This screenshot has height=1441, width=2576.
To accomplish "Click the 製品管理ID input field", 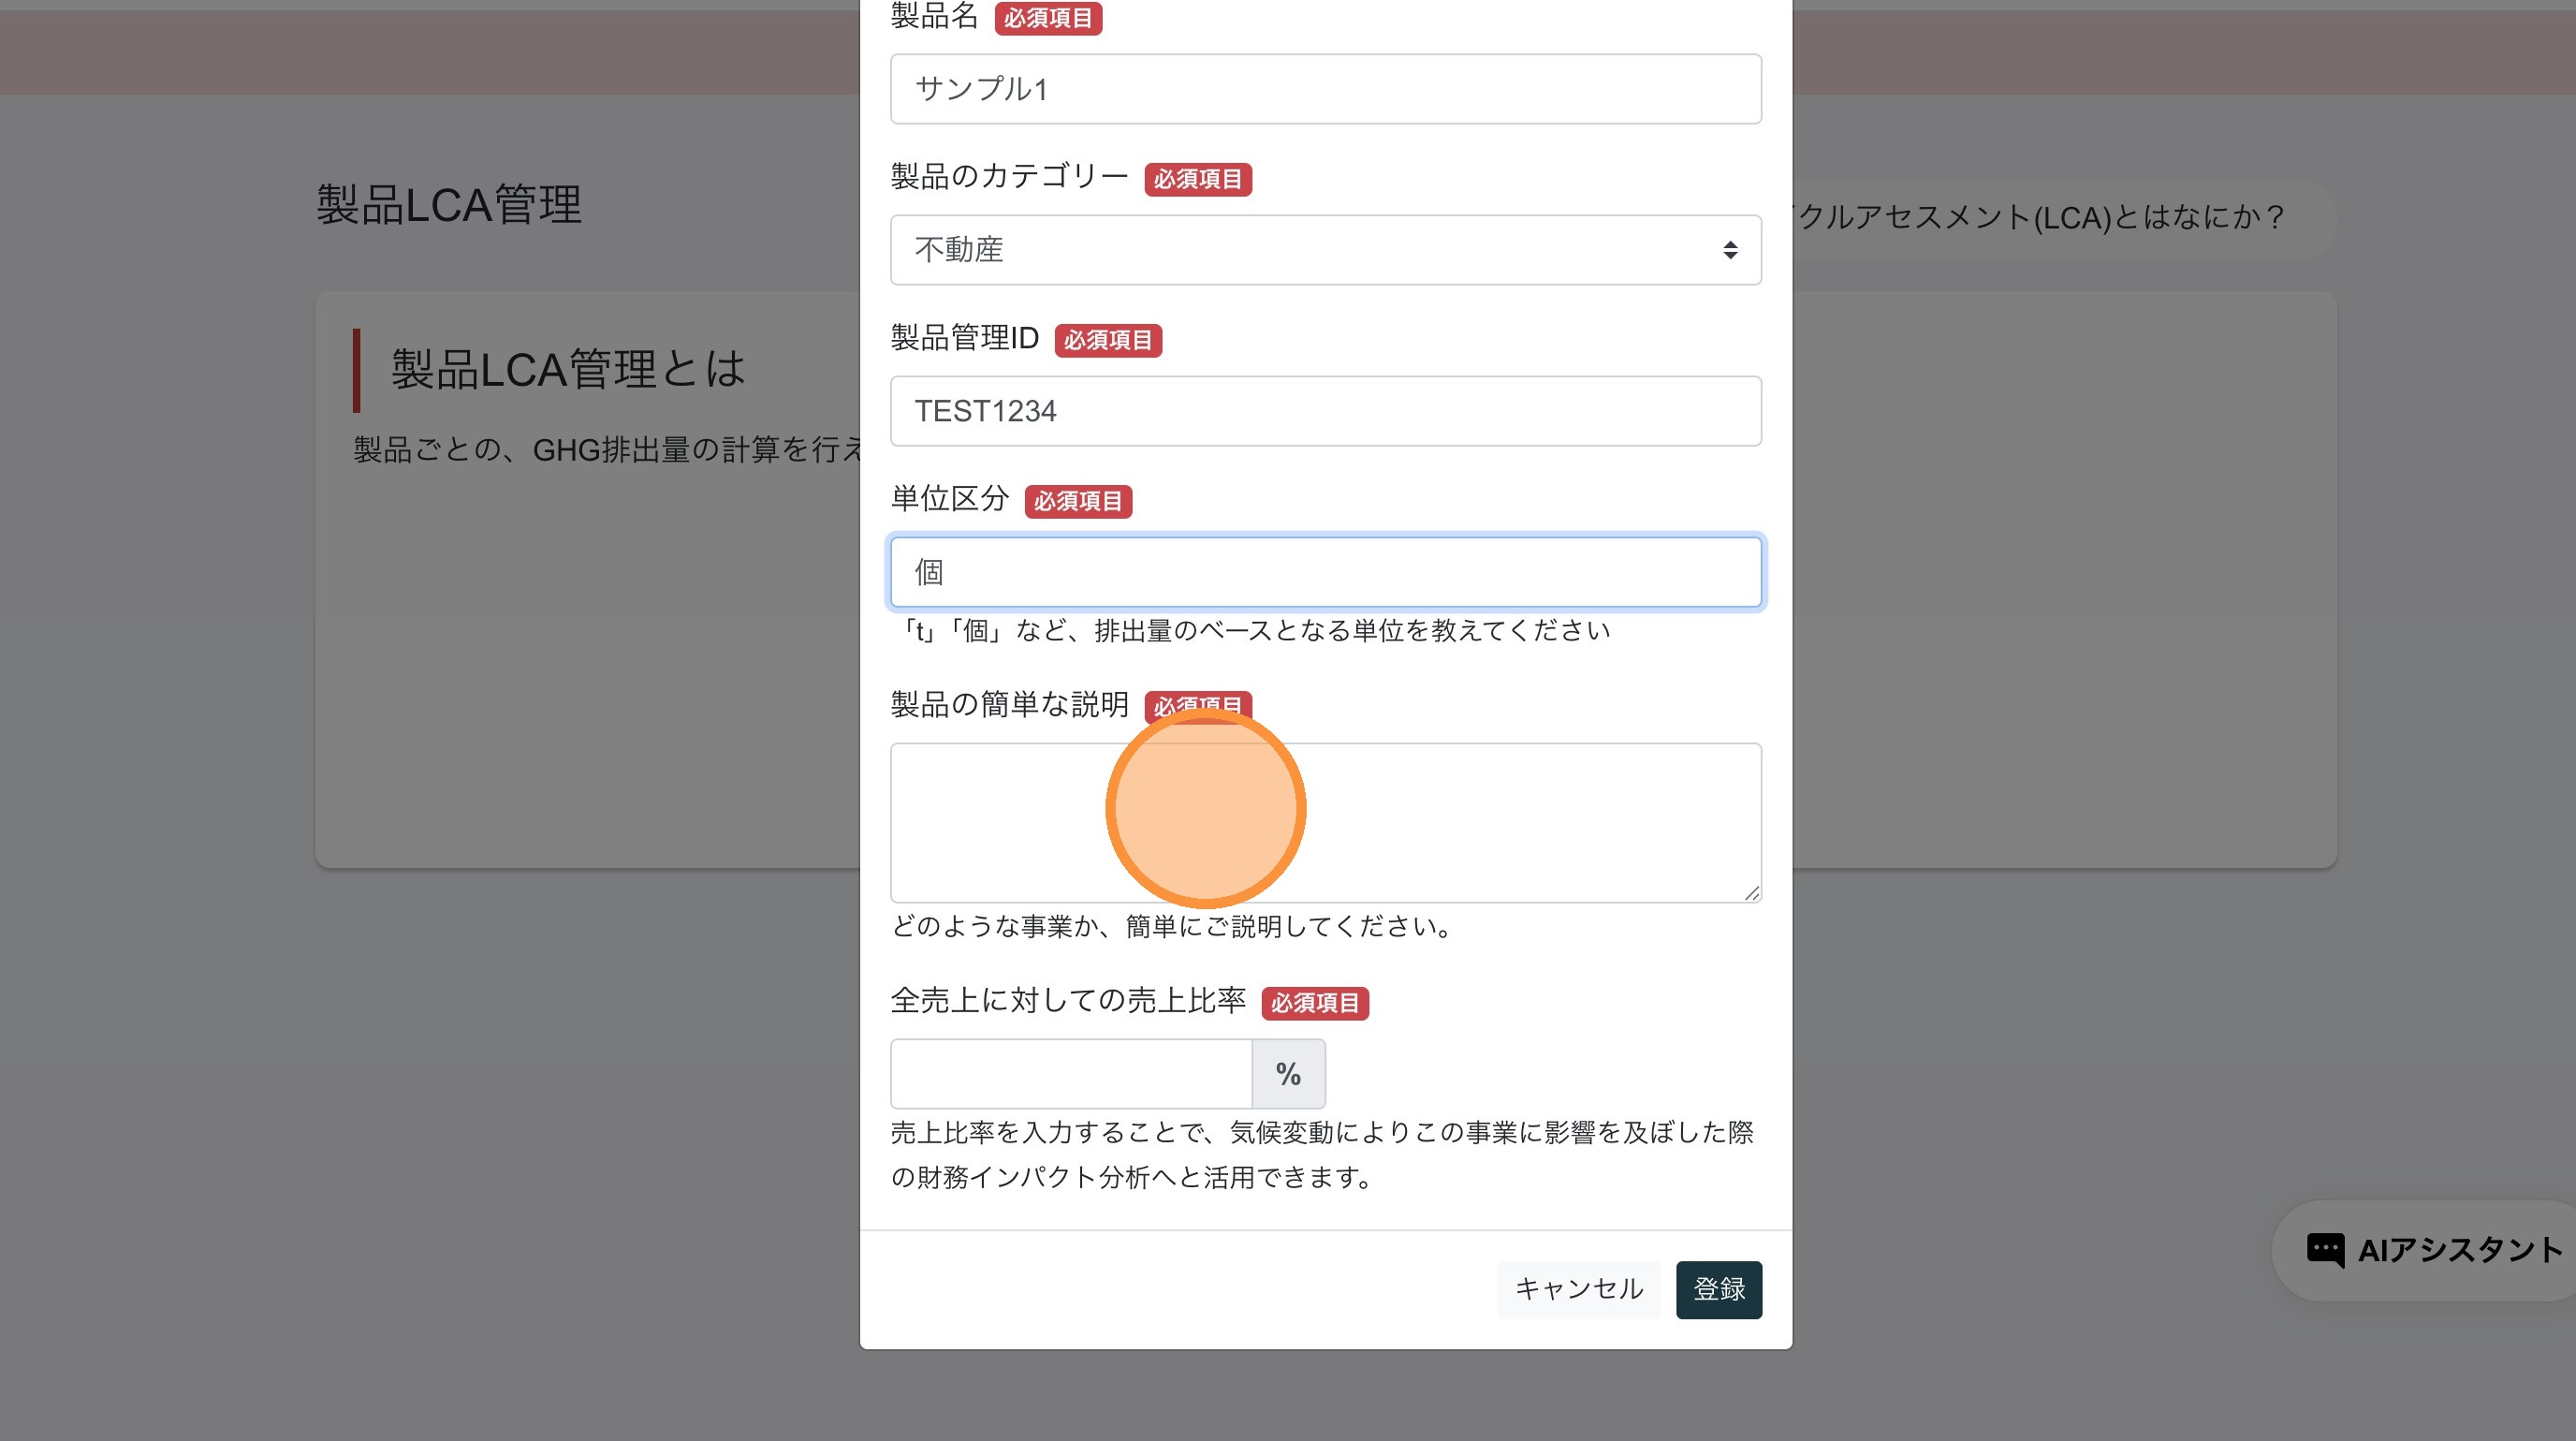I will click(x=1325, y=411).
